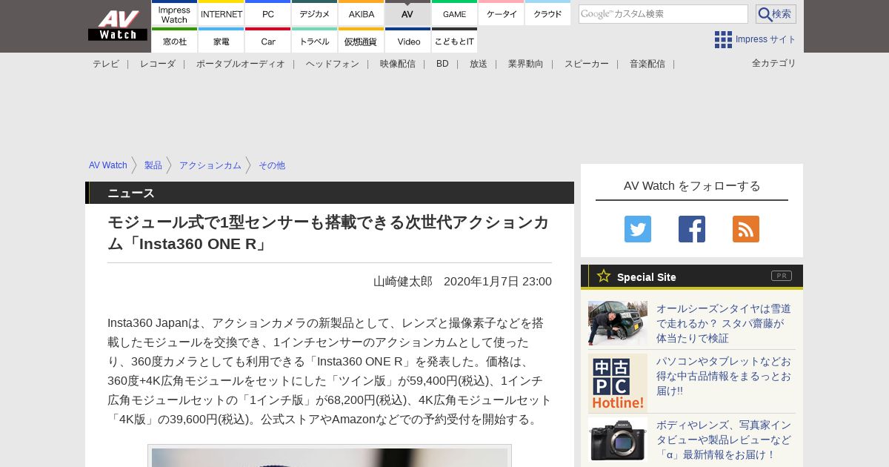
Task: Open the Impress Watch tab
Action: pyautogui.click(x=174, y=13)
